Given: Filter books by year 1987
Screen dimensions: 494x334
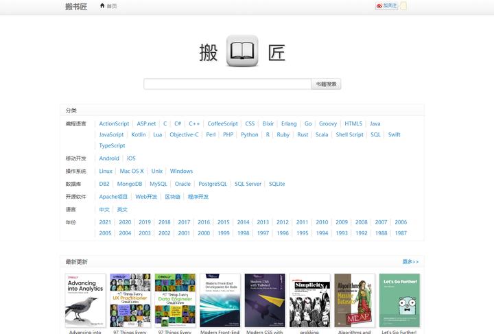Looking at the screenshot, I should coord(401,233).
